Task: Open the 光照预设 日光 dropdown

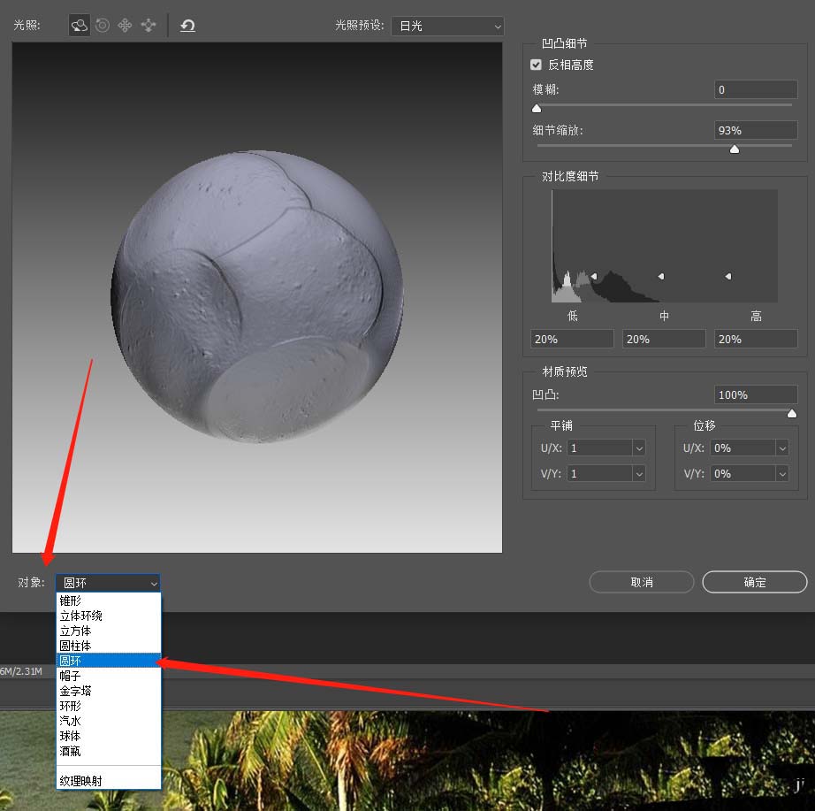Action: [447, 27]
